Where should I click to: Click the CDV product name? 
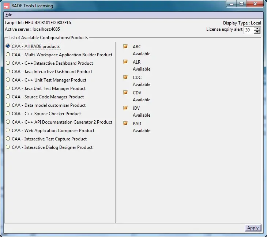click(137, 93)
